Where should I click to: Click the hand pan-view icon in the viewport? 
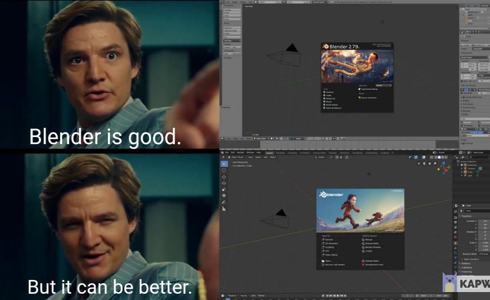pyautogui.click(x=430, y=163)
